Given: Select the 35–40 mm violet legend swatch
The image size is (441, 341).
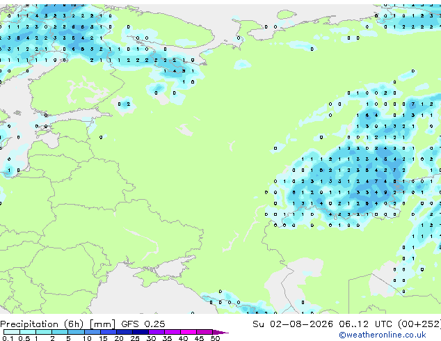Looking at the screenshot, I should click(x=173, y=332).
